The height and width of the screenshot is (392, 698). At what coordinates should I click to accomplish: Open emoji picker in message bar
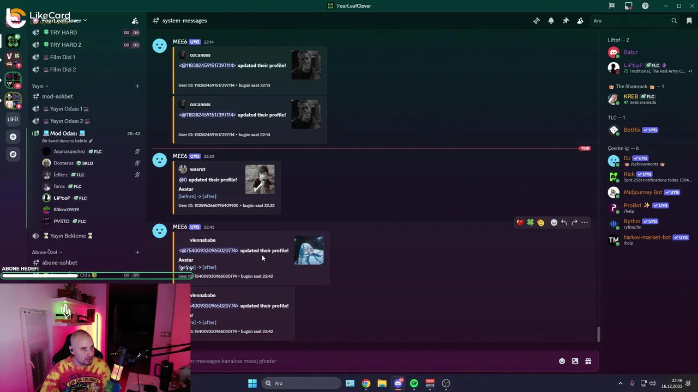click(x=562, y=361)
